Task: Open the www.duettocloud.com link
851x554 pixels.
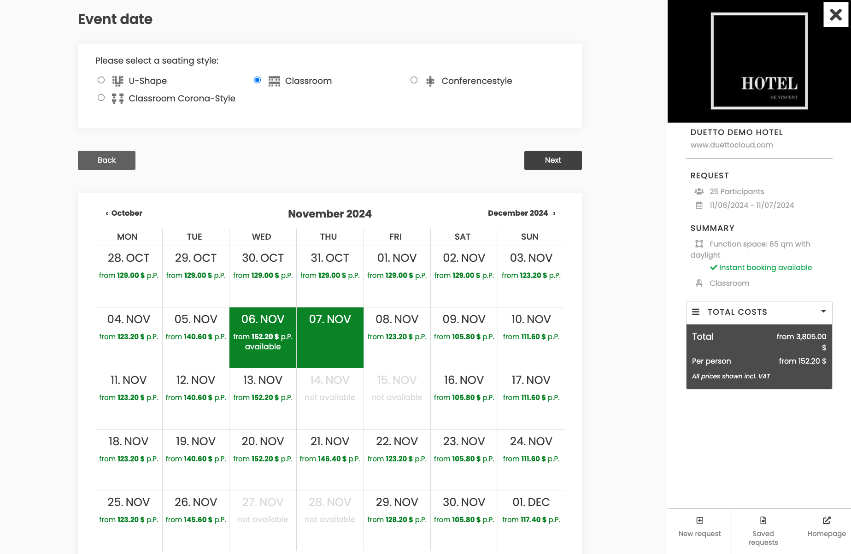Action: (731, 145)
